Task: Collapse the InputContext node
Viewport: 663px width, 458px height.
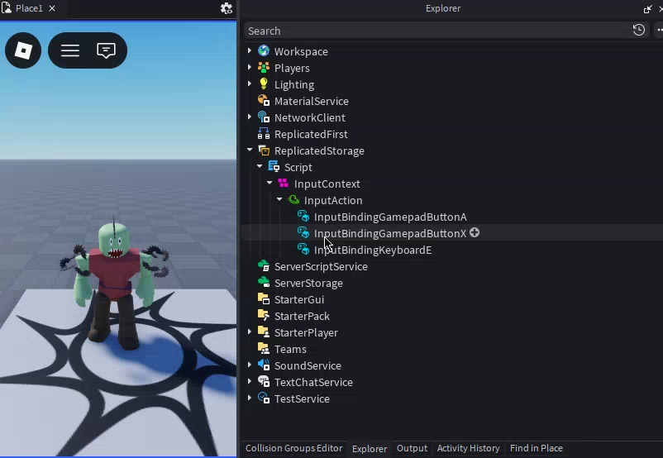Action: click(269, 183)
